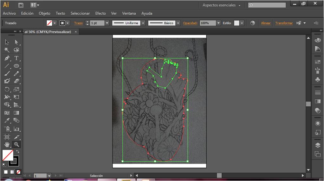Choose the Blend tool
The image size is (324, 181).
[16, 120]
